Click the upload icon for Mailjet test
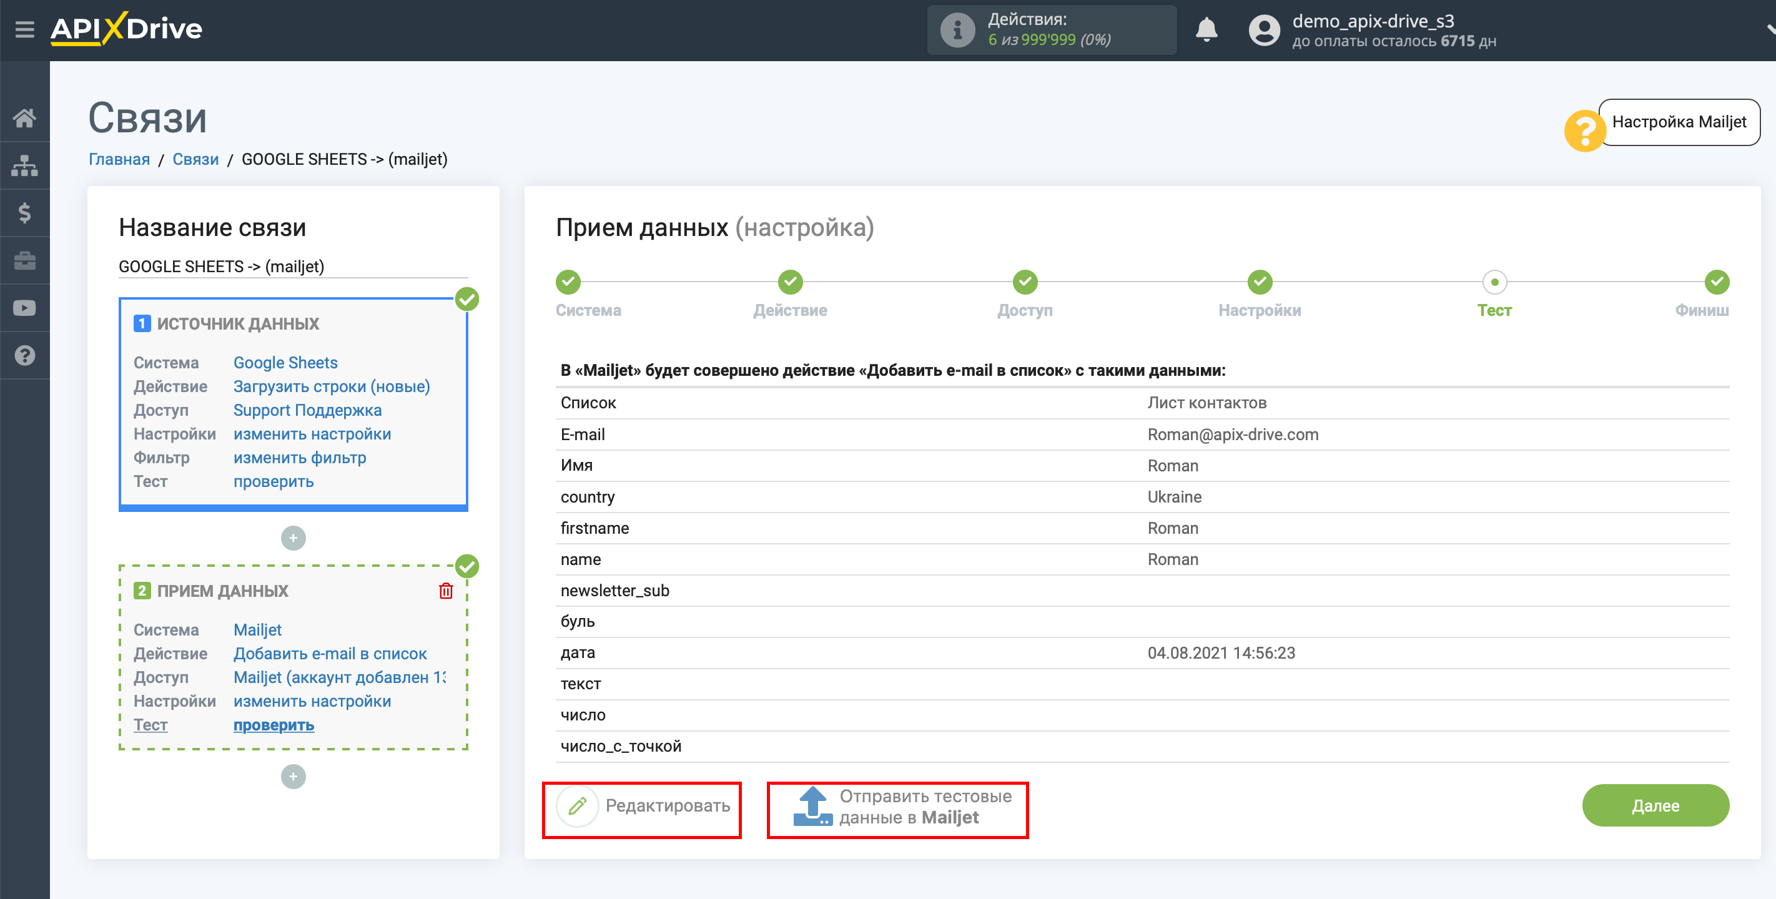1776x899 pixels. 812,807
